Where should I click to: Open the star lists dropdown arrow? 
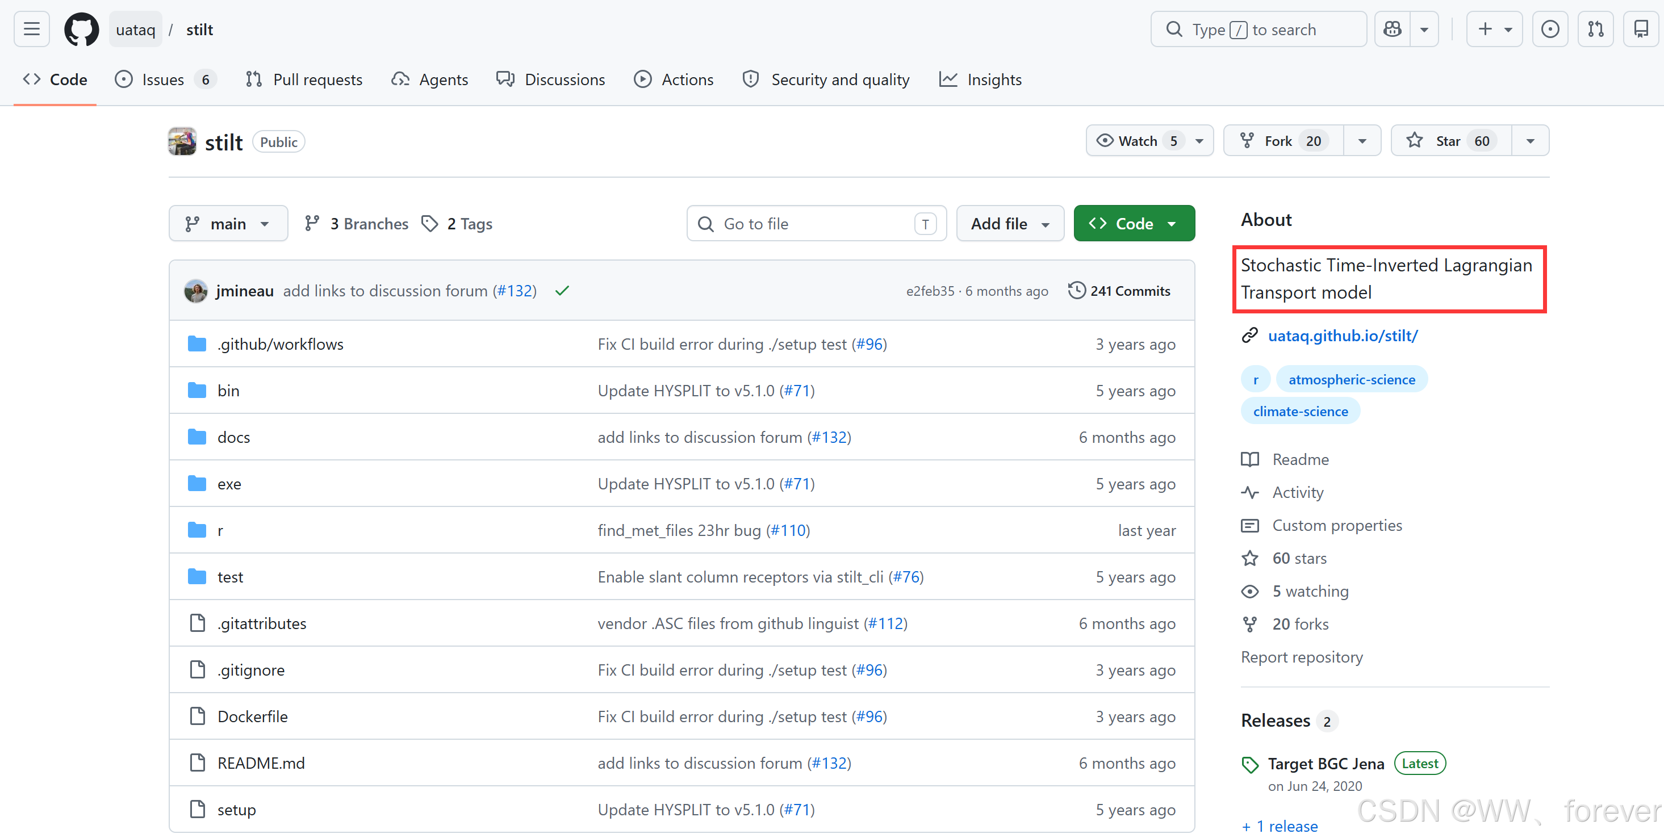pyautogui.click(x=1529, y=141)
